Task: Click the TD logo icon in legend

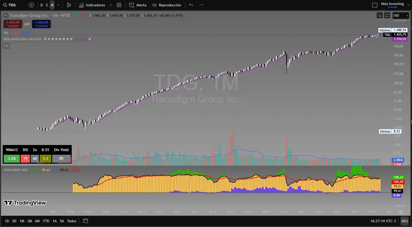Action: pos(6,16)
